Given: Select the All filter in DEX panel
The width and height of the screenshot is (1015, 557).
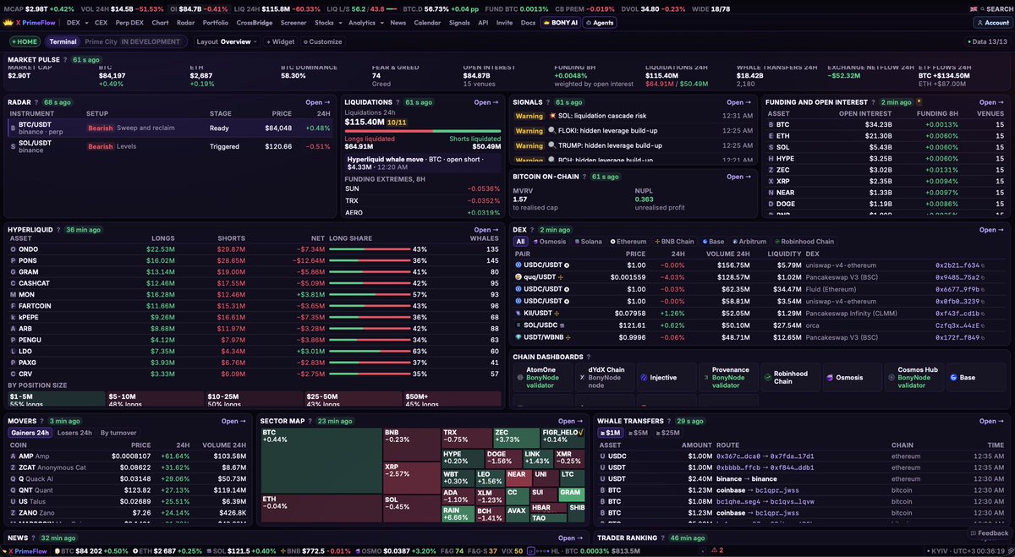Looking at the screenshot, I should pyautogui.click(x=521, y=242).
